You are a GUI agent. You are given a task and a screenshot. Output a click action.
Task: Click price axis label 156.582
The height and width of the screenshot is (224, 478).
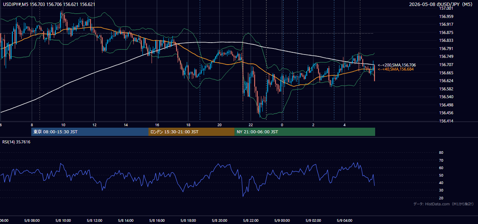(447, 89)
